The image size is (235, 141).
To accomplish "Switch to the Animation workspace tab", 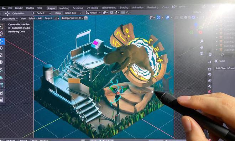I will [138, 7].
